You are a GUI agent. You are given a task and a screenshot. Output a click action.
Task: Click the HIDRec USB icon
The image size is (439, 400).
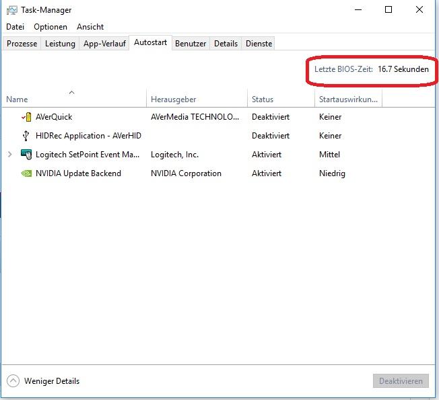[26, 136]
